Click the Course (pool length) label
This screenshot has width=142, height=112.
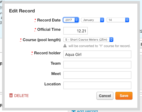pyautogui.click(x=42, y=40)
